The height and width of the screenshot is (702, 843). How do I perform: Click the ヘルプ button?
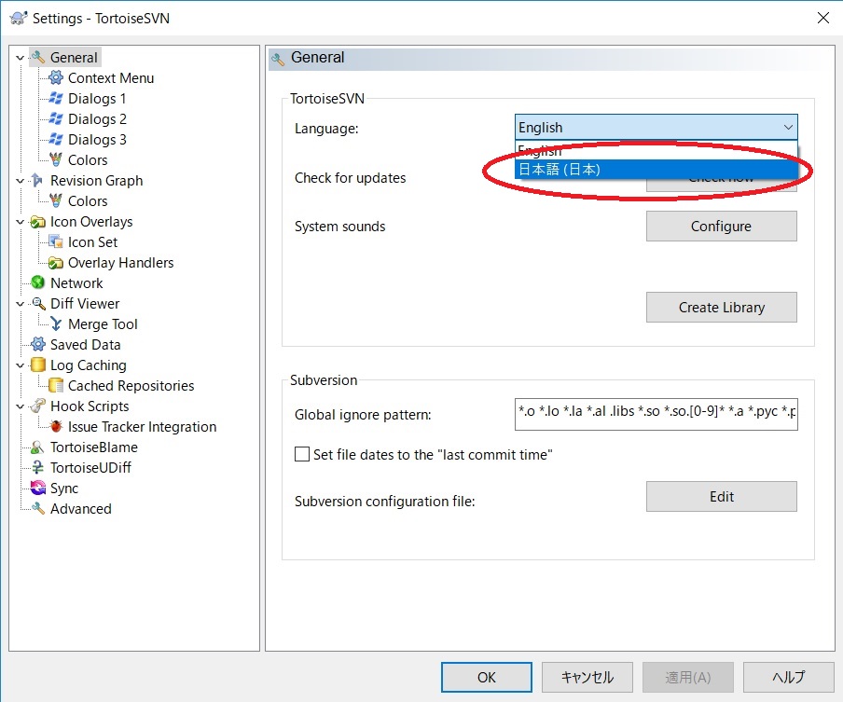pyautogui.click(x=788, y=677)
